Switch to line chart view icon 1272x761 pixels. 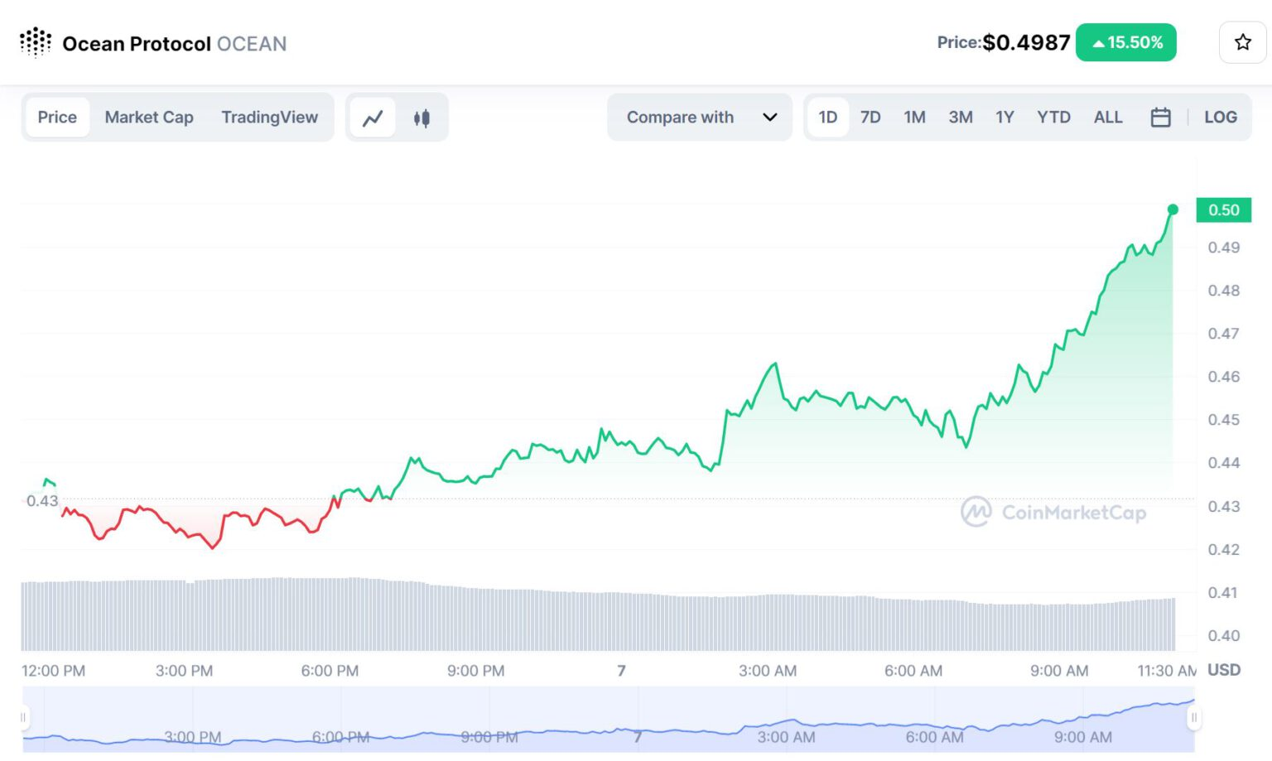[x=373, y=118]
